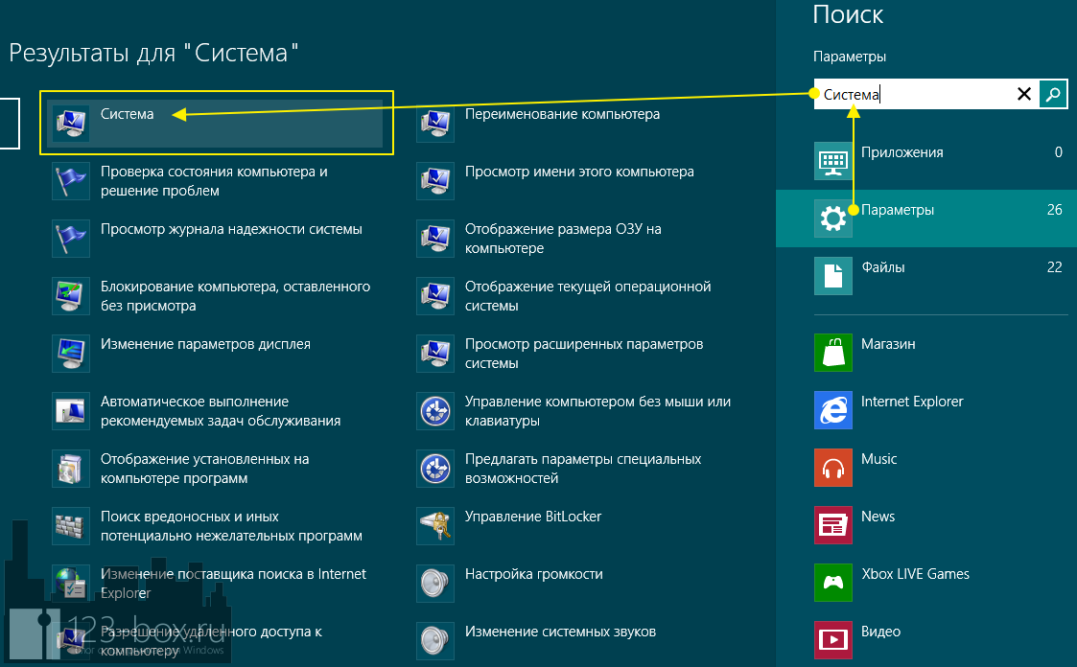This screenshot has width=1077, height=667.
Task: Open Проверка состояния компьютера и решение проблем
Action: 214,181
